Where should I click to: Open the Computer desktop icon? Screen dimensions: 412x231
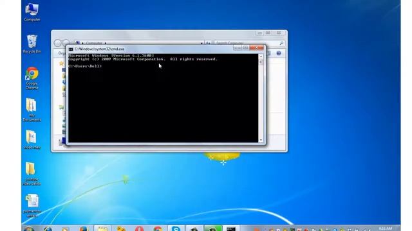32,12
